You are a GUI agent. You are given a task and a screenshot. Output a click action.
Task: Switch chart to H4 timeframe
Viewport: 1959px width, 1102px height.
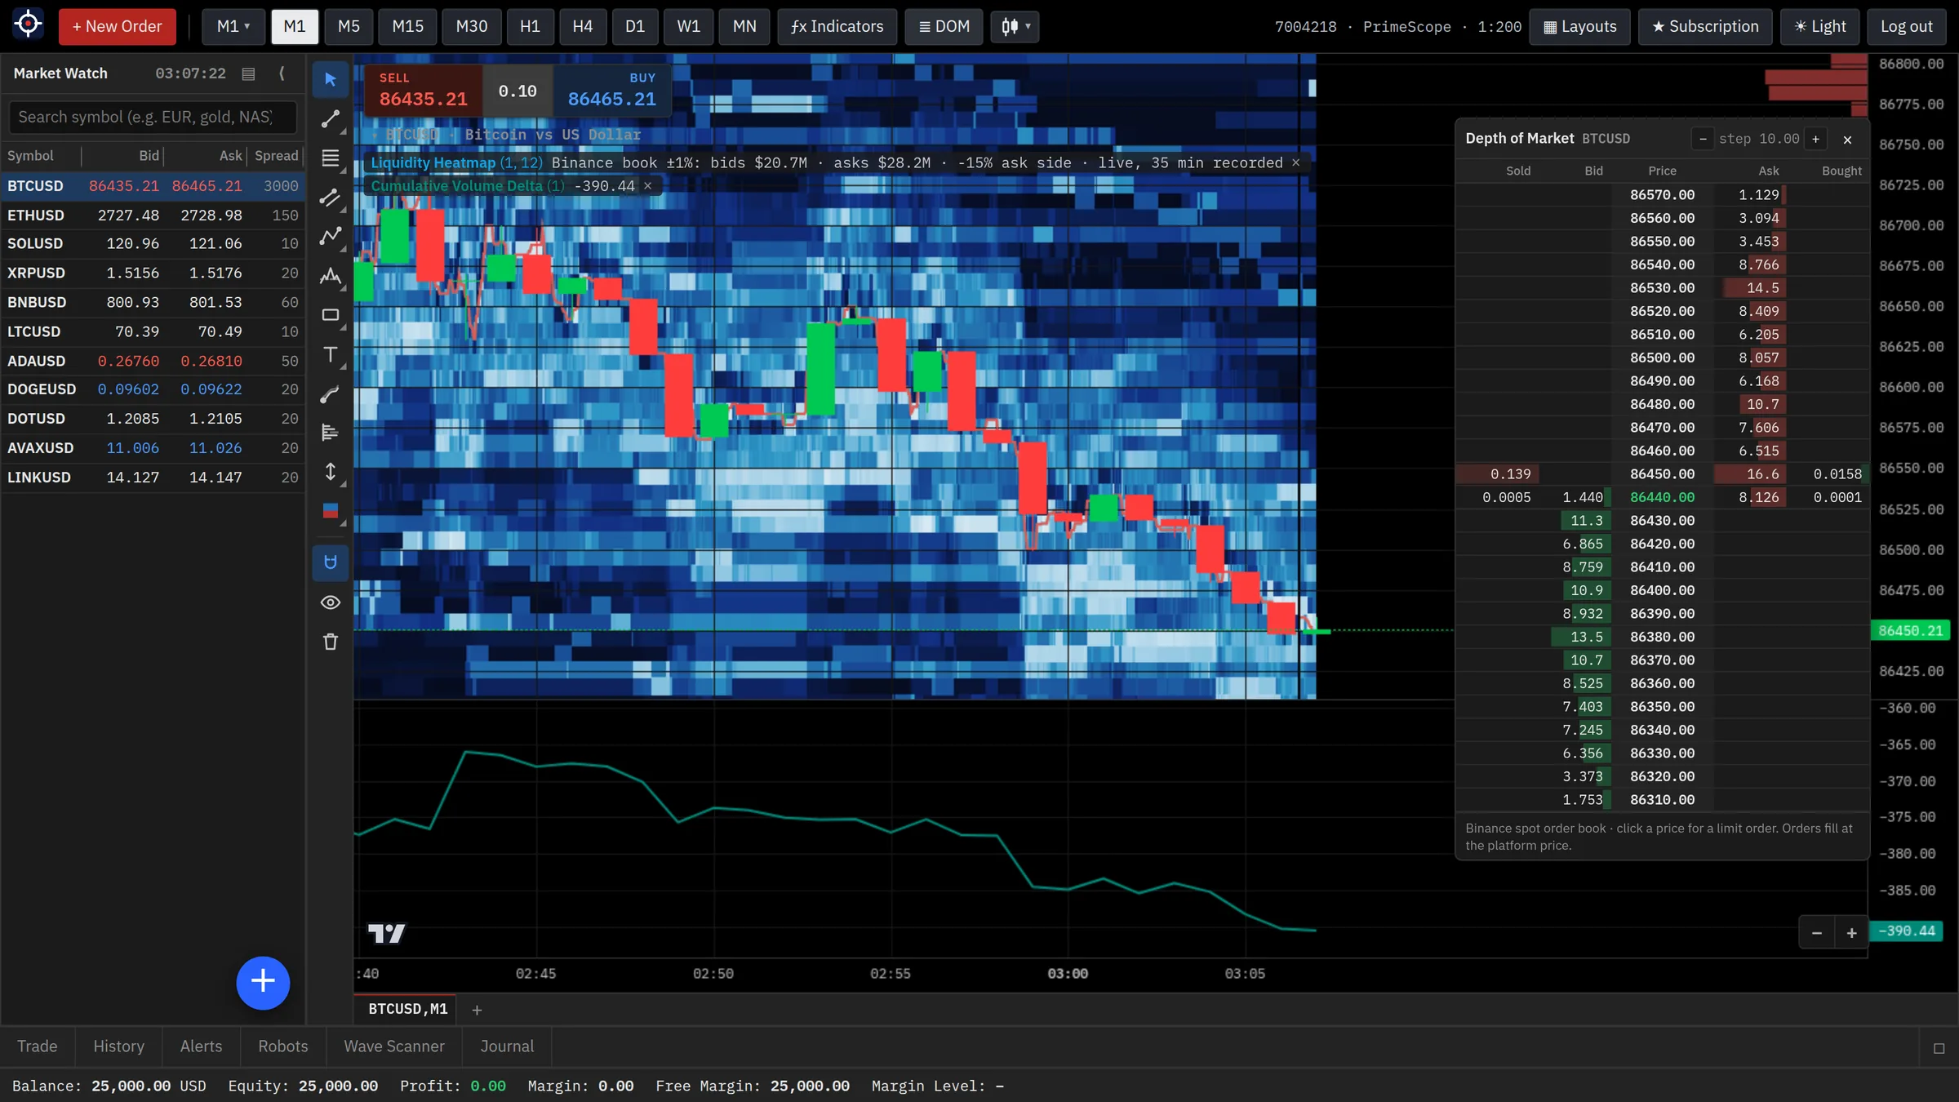click(582, 26)
